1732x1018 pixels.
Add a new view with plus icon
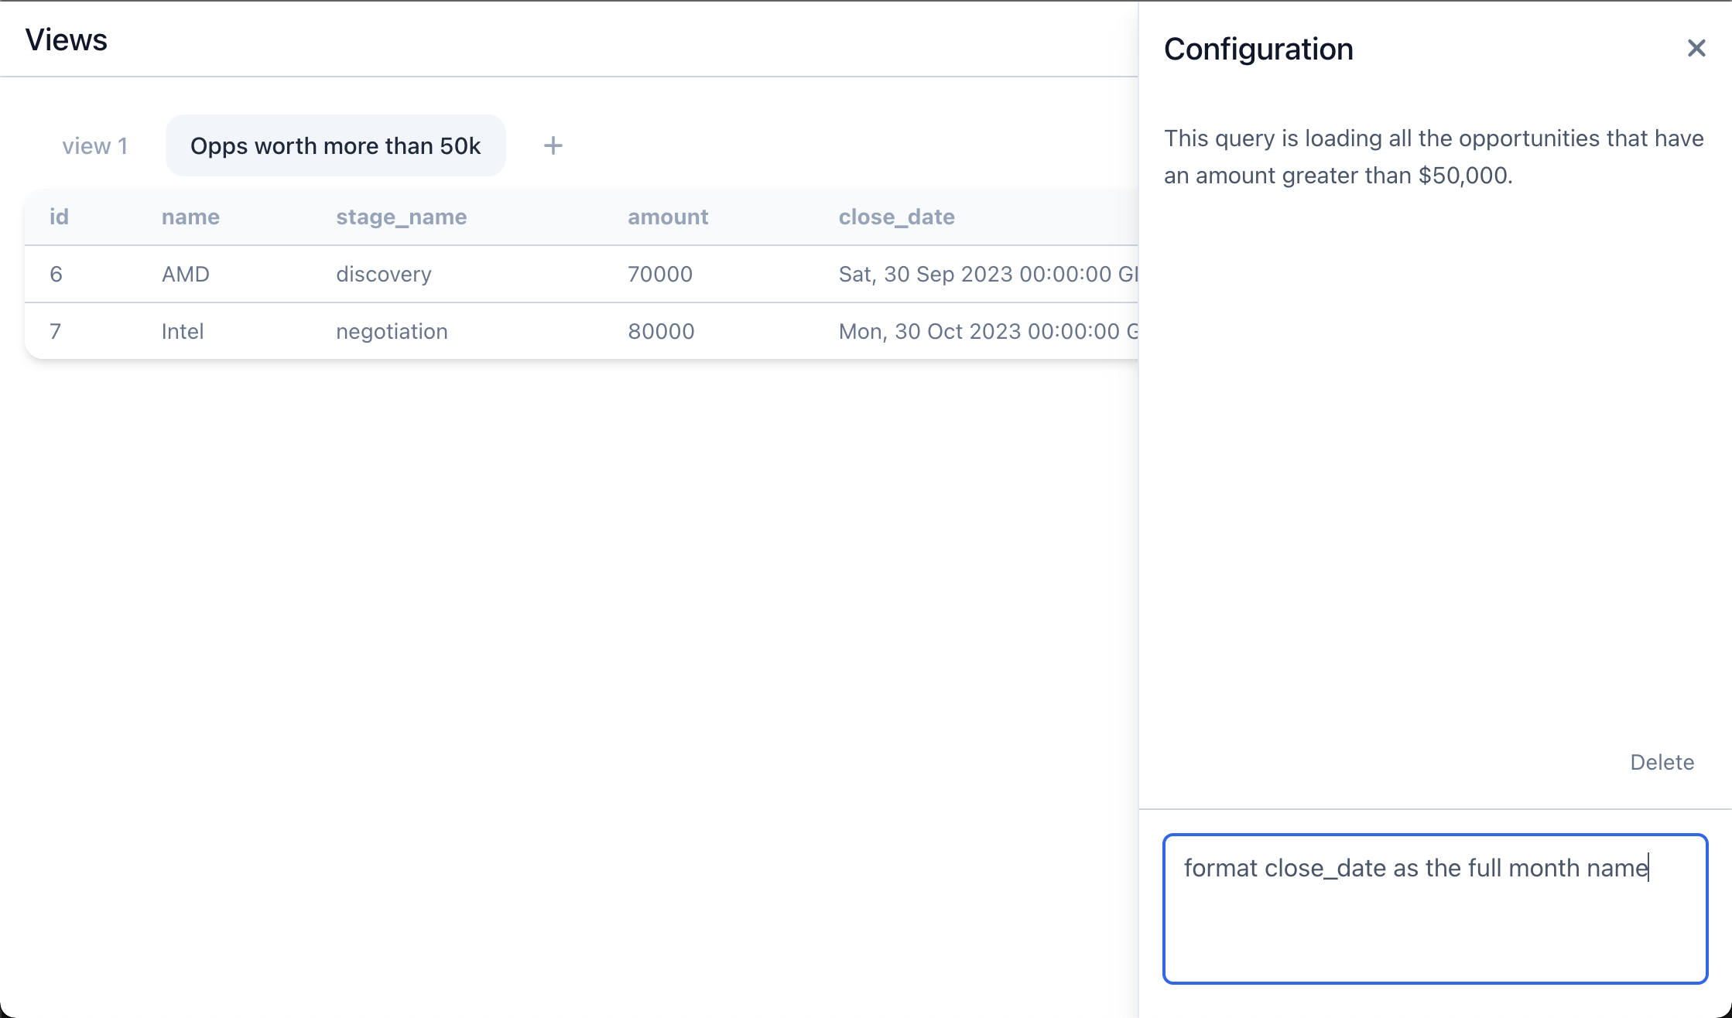553,145
